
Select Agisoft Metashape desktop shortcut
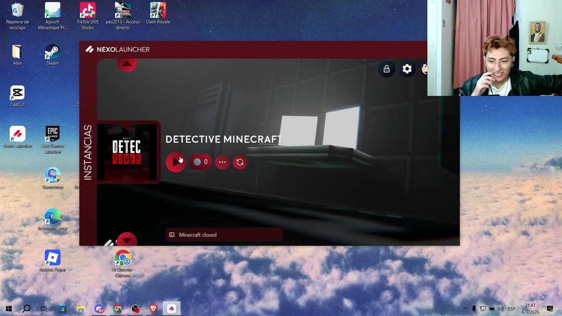click(x=52, y=16)
